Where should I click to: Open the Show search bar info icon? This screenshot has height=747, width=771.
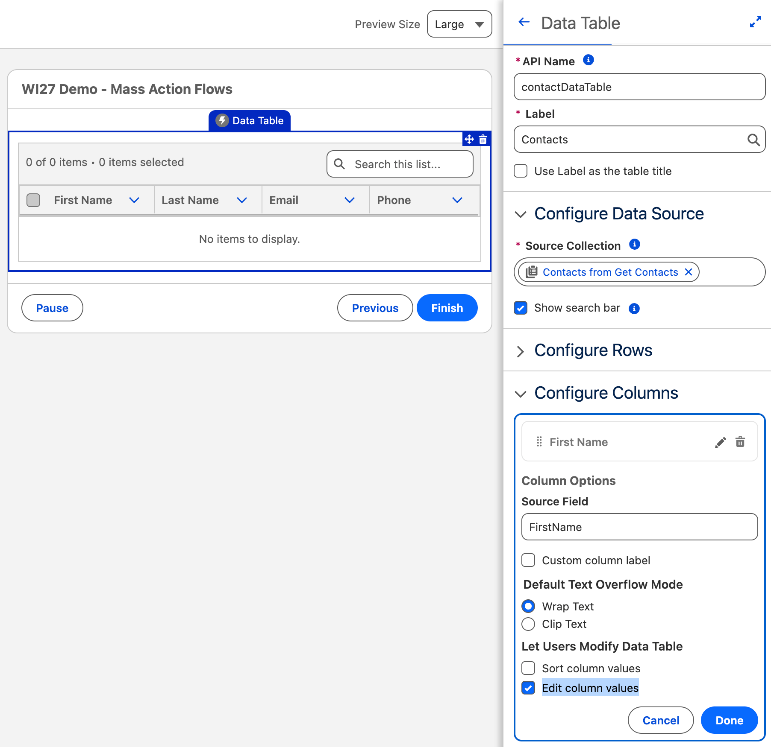pyautogui.click(x=634, y=308)
